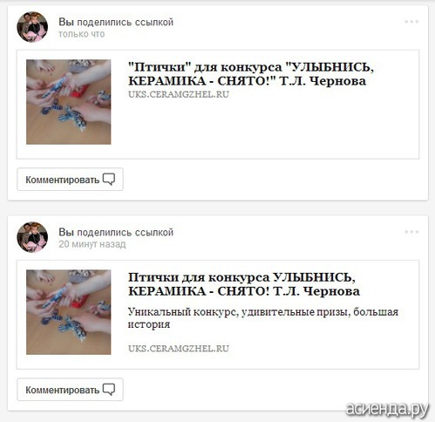
Task: Click the bird crafts thumbnail in second post
Action: click(x=69, y=312)
